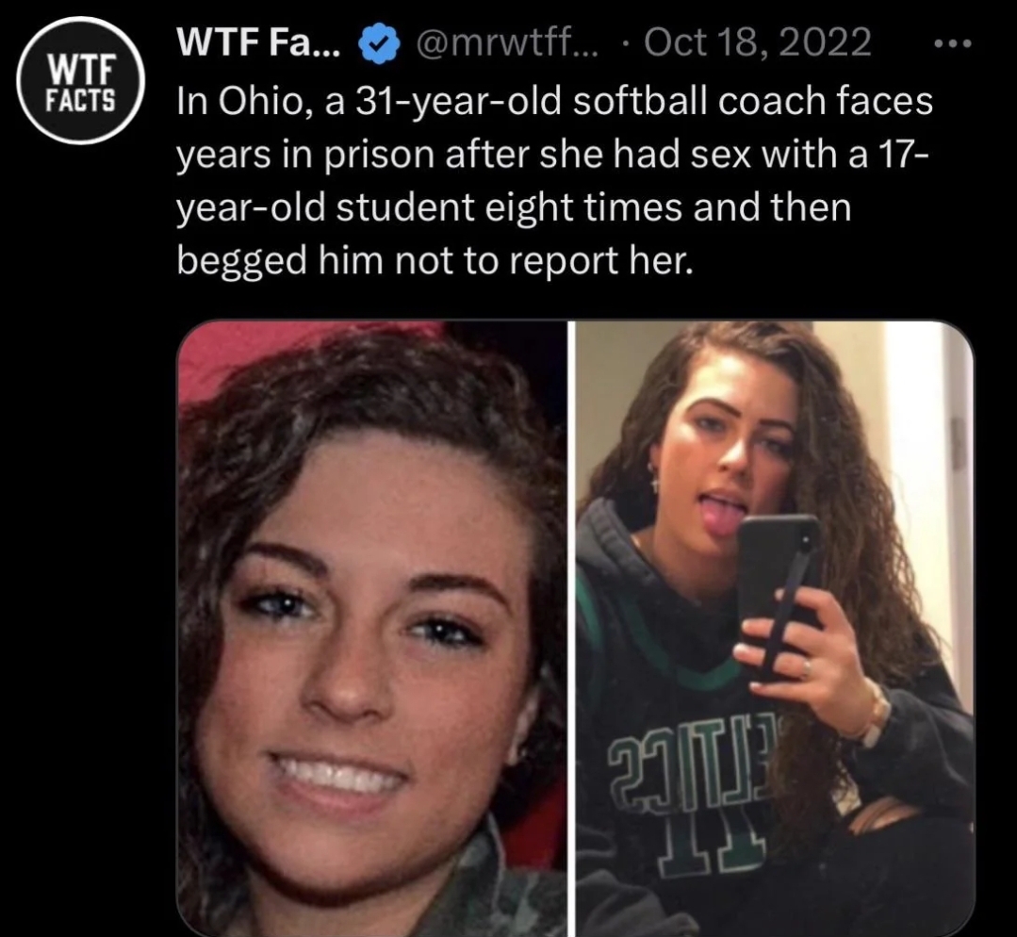Open the 'WTF Fa...' display name link
This screenshot has width=1017, height=937.
pyautogui.click(x=258, y=44)
